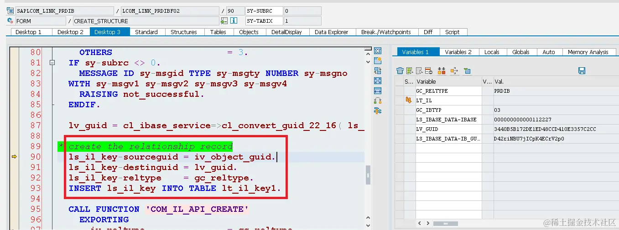
Task: Click the gear icon beside the FORM field
Action: [x=10, y=21]
